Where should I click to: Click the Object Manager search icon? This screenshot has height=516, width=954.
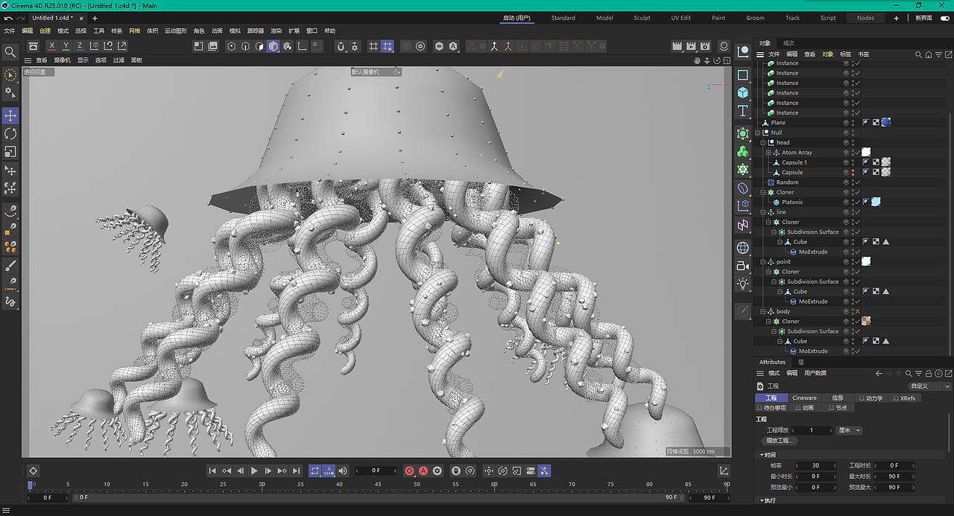pos(919,54)
